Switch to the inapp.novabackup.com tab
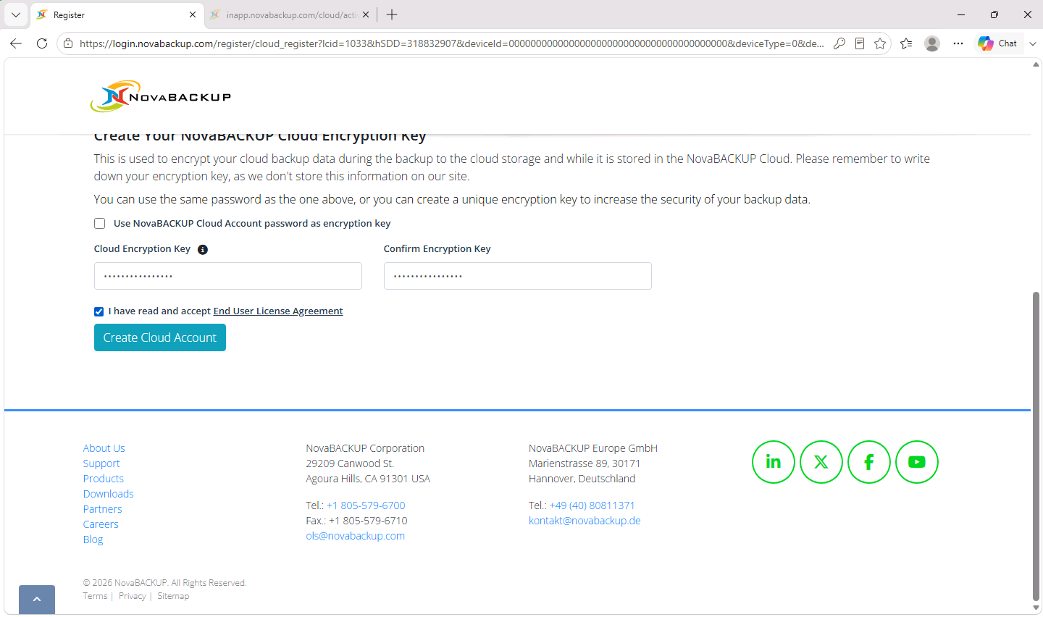This screenshot has height=617, width=1043. pyautogui.click(x=290, y=14)
